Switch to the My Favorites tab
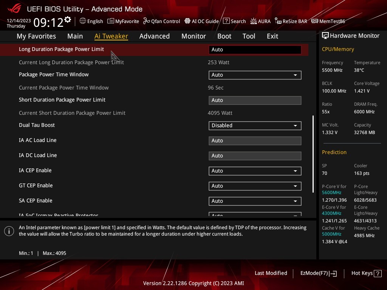 [x=36, y=36]
